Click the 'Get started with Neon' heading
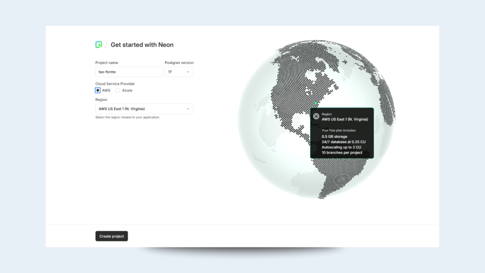485x273 pixels. tap(142, 45)
